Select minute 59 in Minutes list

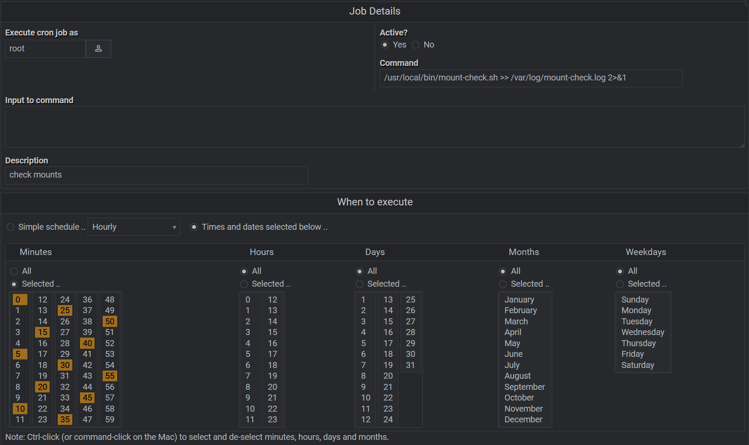(x=110, y=420)
